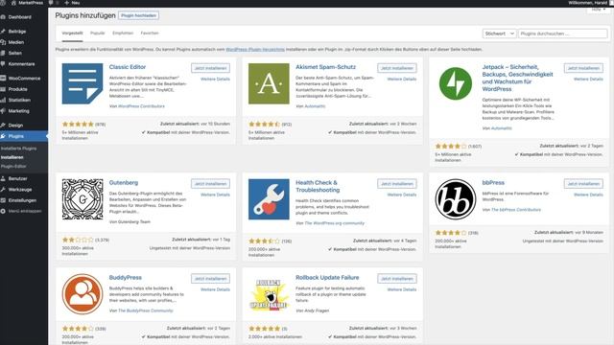
Task: Click the Plugins plug icon
Action: [3, 136]
